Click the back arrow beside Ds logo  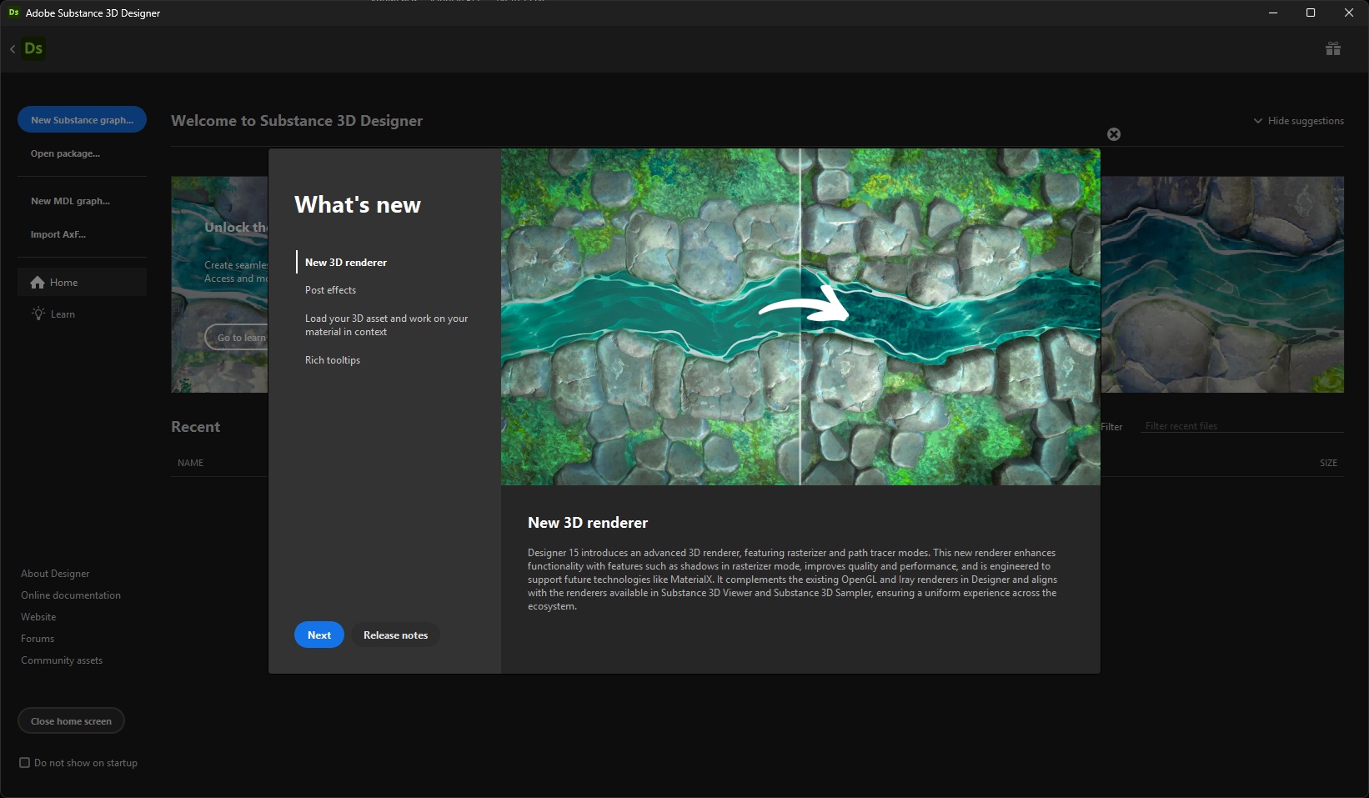pos(13,49)
